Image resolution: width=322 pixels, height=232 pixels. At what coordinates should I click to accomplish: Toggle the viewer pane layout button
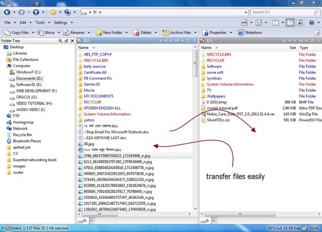[x=299, y=23]
